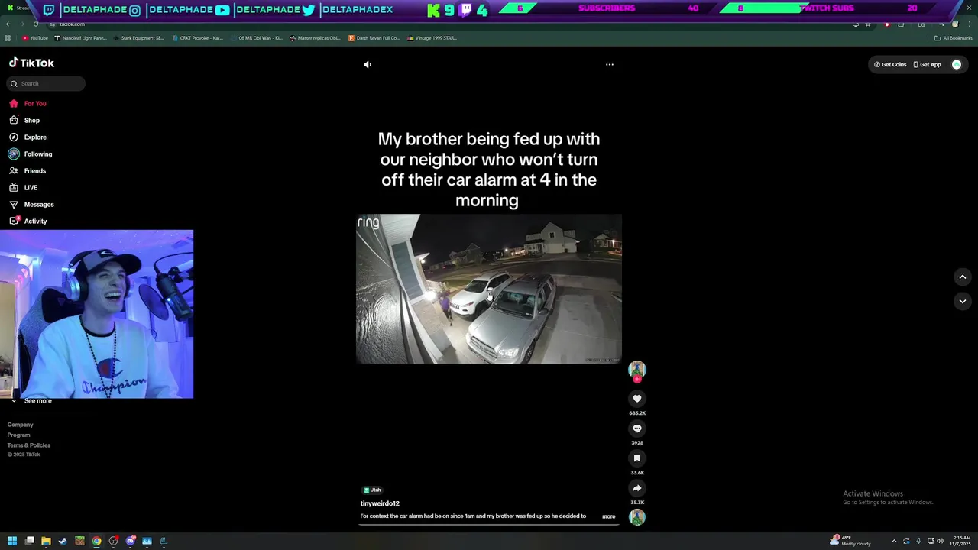Switch to Chrome in the taskbar
Viewport: 978px width, 550px height.
pyautogui.click(x=96, y=541)
